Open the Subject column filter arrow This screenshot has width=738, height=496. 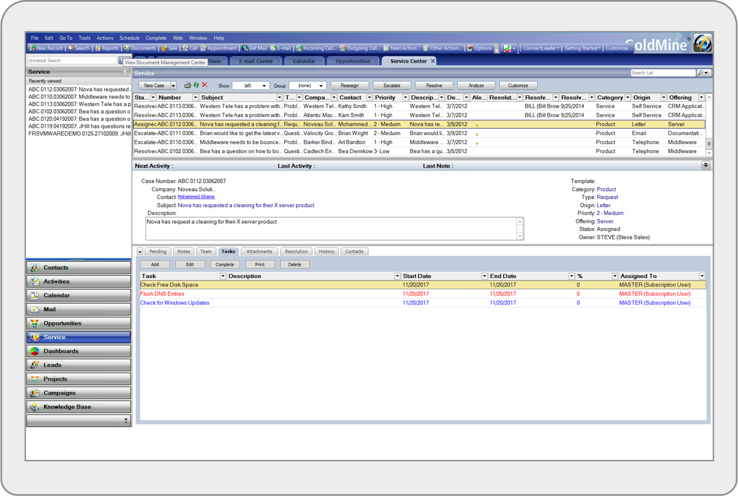click(279, 98)
